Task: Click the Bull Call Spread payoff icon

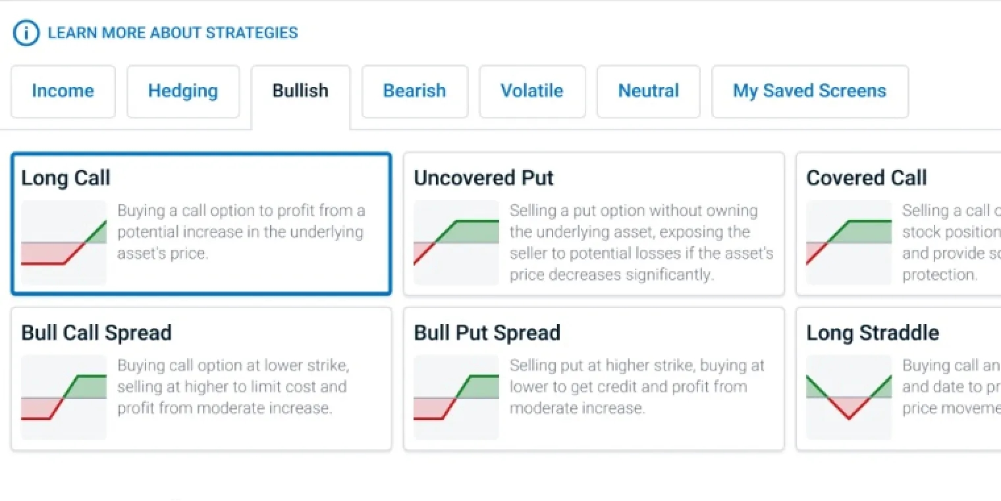Action: [64, 397]
